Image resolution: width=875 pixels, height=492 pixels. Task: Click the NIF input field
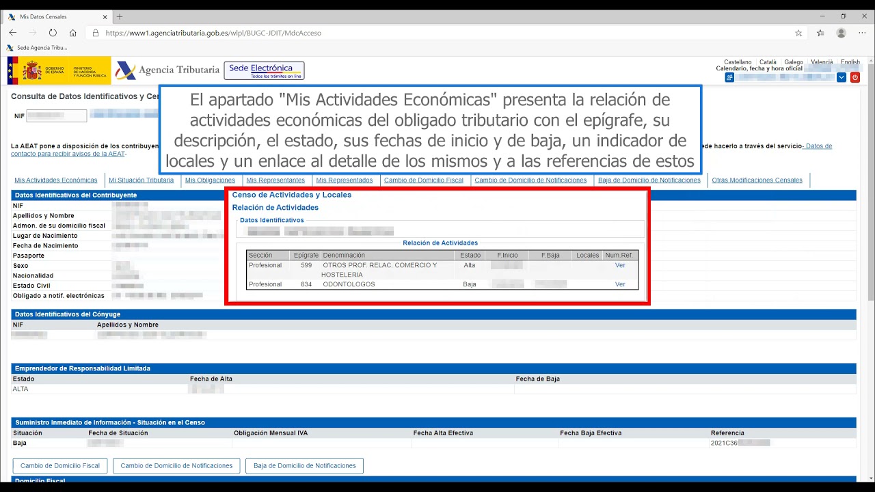click(x=57, y=116)
